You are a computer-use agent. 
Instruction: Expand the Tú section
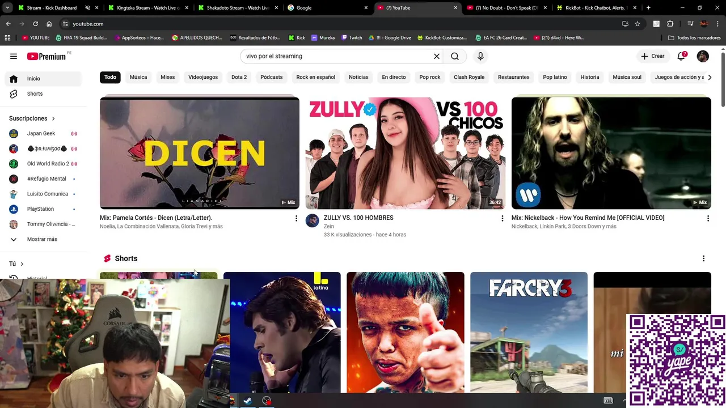click(16, 264)
